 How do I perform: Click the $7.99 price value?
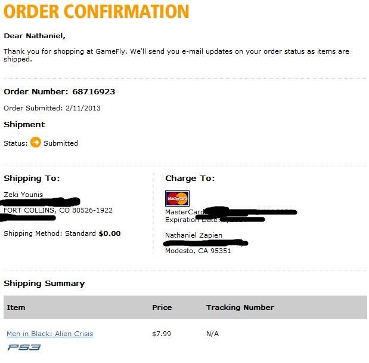[162, 334]
